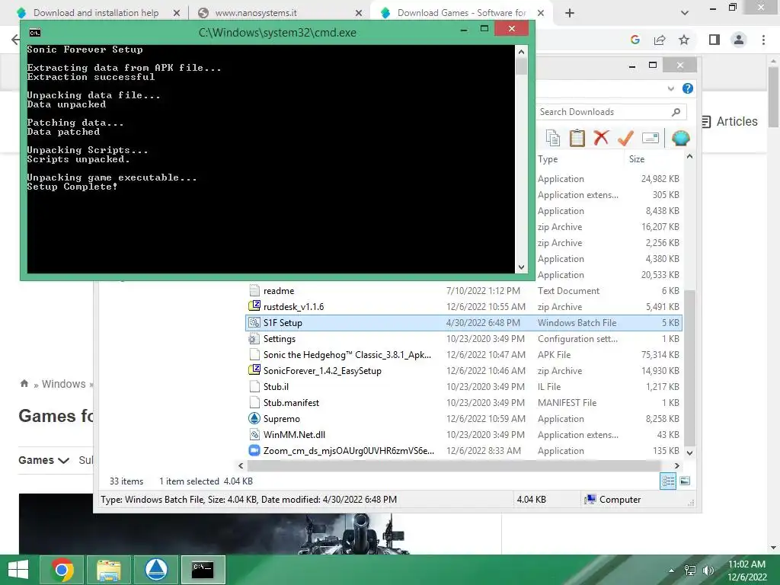
Task: Select the S1F Setup batch file
Action: pos(464,323)
